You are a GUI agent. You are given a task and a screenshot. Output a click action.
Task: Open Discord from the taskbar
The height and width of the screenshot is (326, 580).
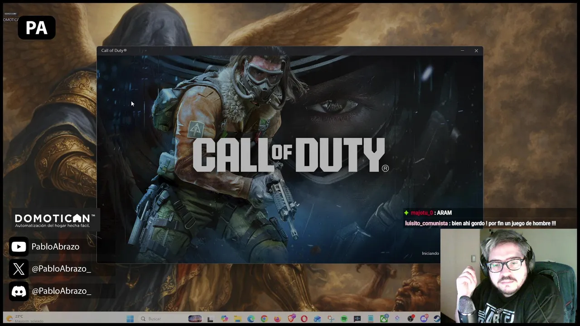424,319
